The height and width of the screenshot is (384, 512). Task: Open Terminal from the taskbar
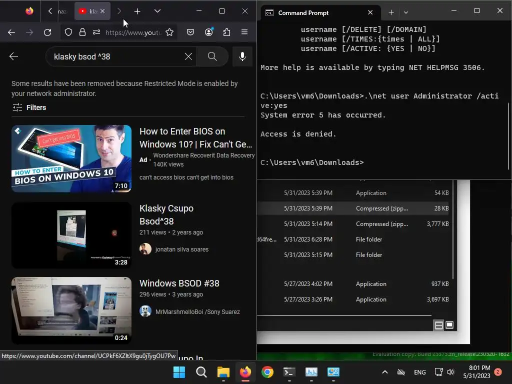pos(289,372)
